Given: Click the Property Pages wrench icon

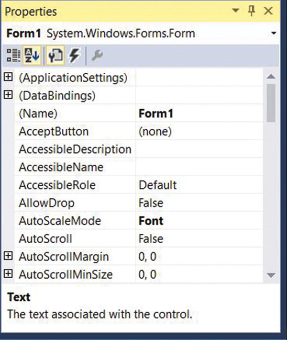Looking at the screenshot, I should point(97,56).
